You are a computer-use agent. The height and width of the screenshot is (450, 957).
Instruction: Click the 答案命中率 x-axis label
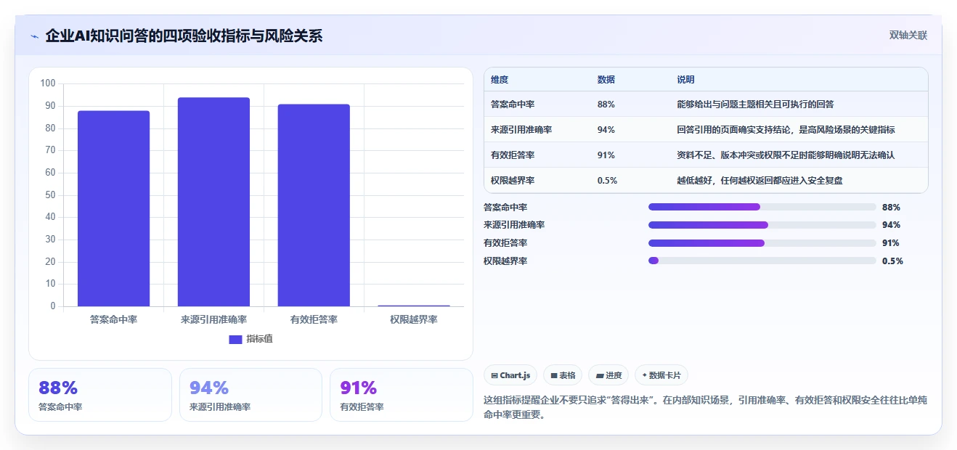(114, 319)
